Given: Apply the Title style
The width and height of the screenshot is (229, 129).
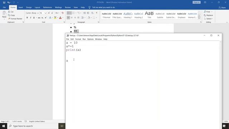Looking at the screenshot, I should click(149, 15).
